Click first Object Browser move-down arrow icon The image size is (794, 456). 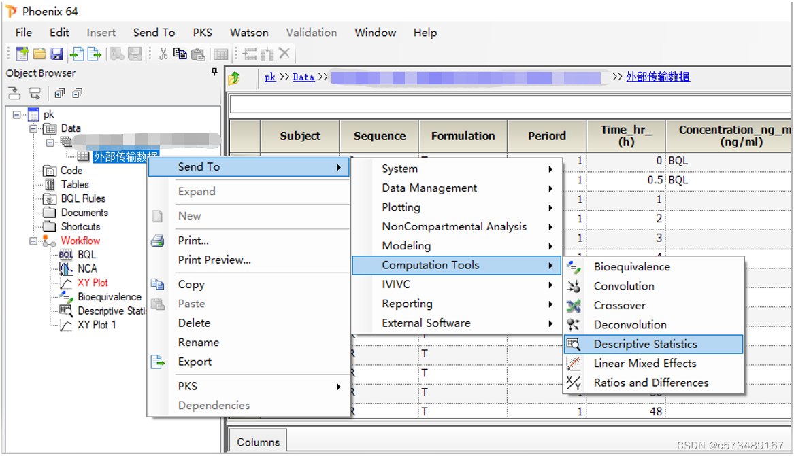14,93
